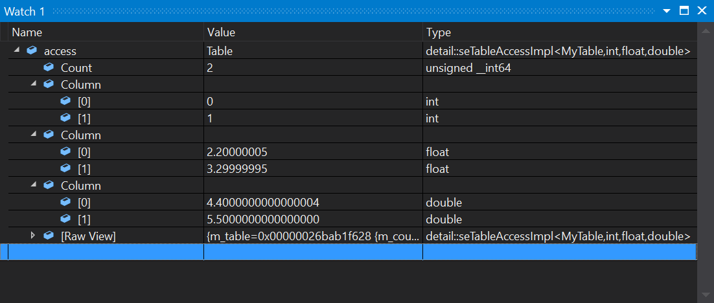This screenshot has width=714, height=303.
Task: Collapse the Column node containing int values
Action: click(x=33, y=84)
